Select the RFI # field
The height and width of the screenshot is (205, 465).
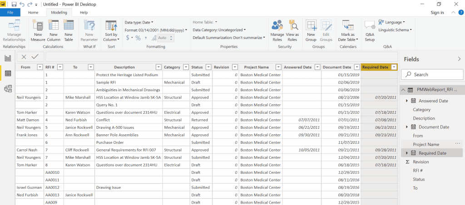418,171
